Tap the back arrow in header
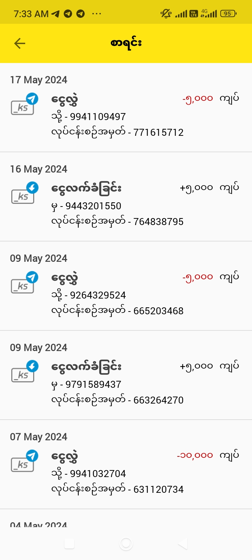Viewport: 252px width, 560px height. pyautogui.click(x=20, y=43)
